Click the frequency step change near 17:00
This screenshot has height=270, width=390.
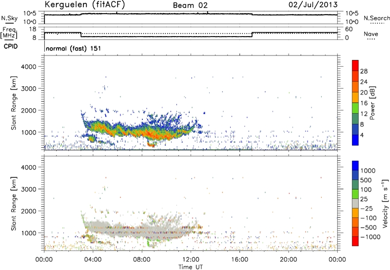[252, 35]
